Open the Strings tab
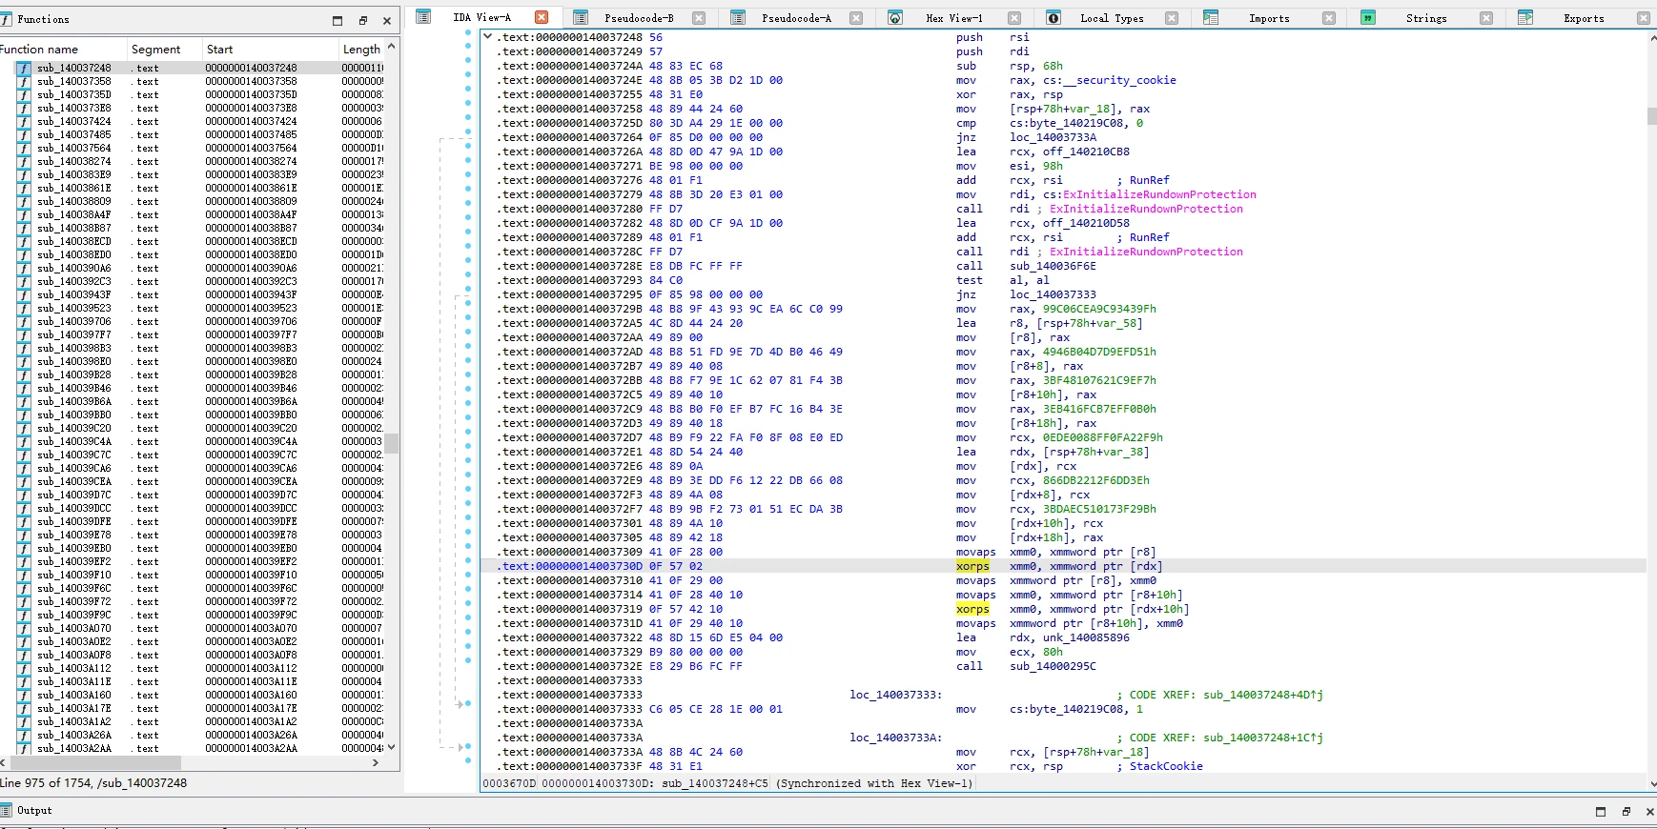 tap(1426, 18)
